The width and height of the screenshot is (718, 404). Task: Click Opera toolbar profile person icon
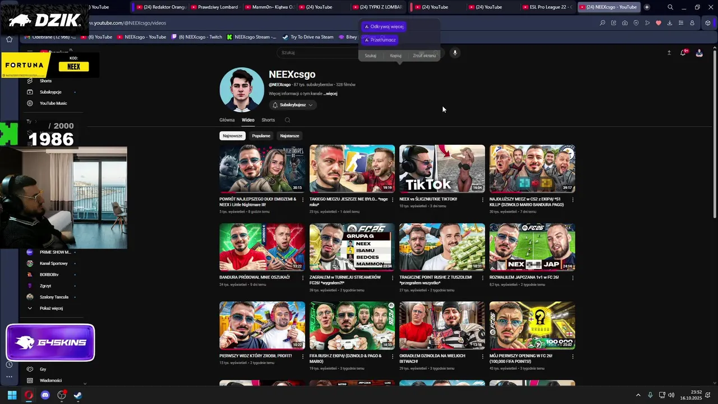[692, 23]
